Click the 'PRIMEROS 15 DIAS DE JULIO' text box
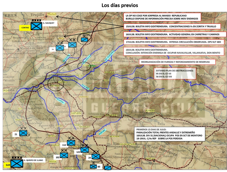227x172 pixels. tap(169, 134)
